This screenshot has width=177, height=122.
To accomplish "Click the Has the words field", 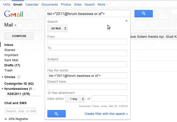I will [x=87, y=76].
